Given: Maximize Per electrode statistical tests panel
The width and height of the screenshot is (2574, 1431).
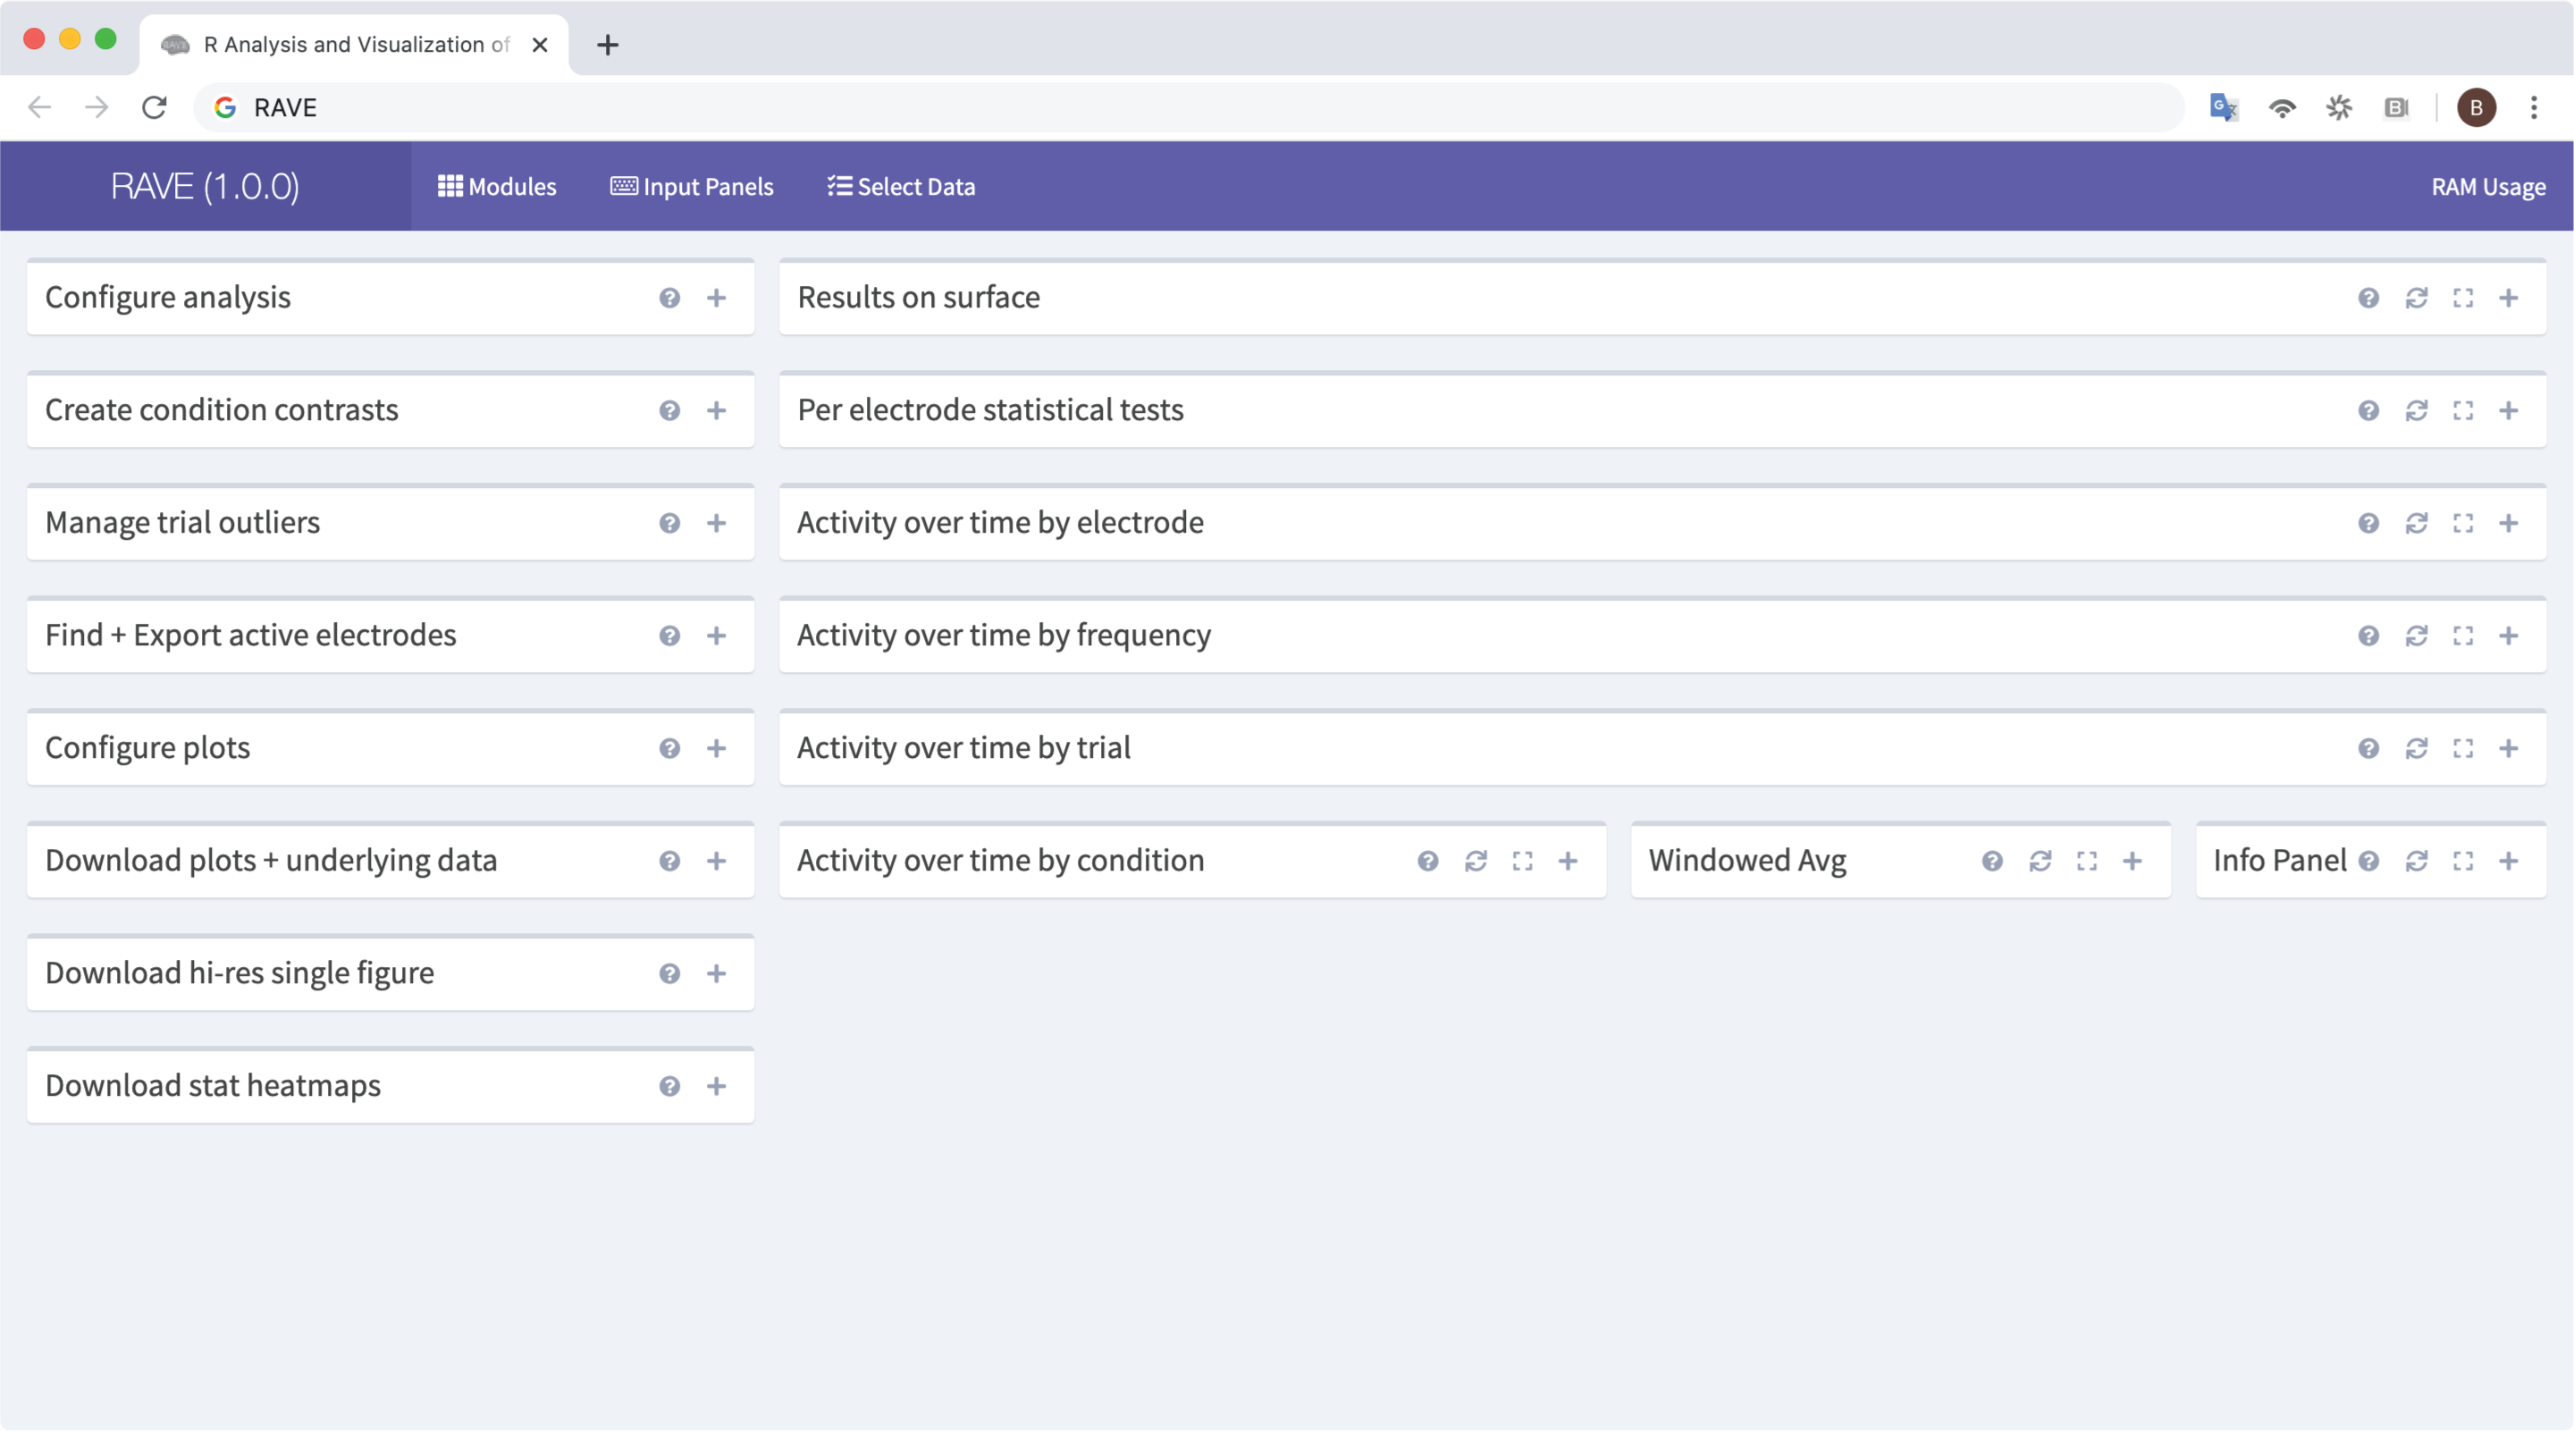Looking at the screenshot, I should click(2462, 411).
